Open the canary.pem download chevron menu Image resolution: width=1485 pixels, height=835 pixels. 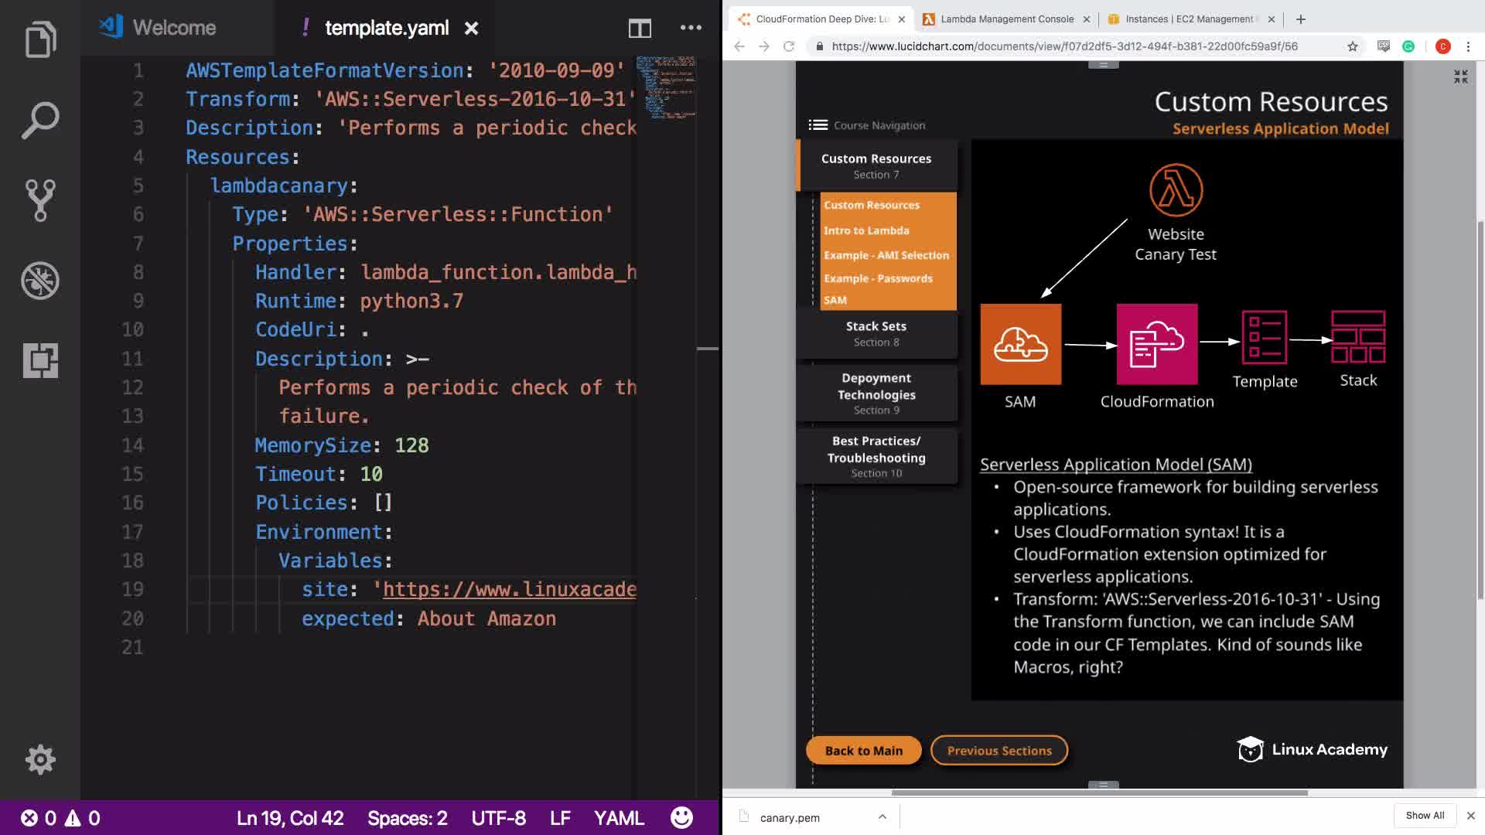click(x=882, y=816)
